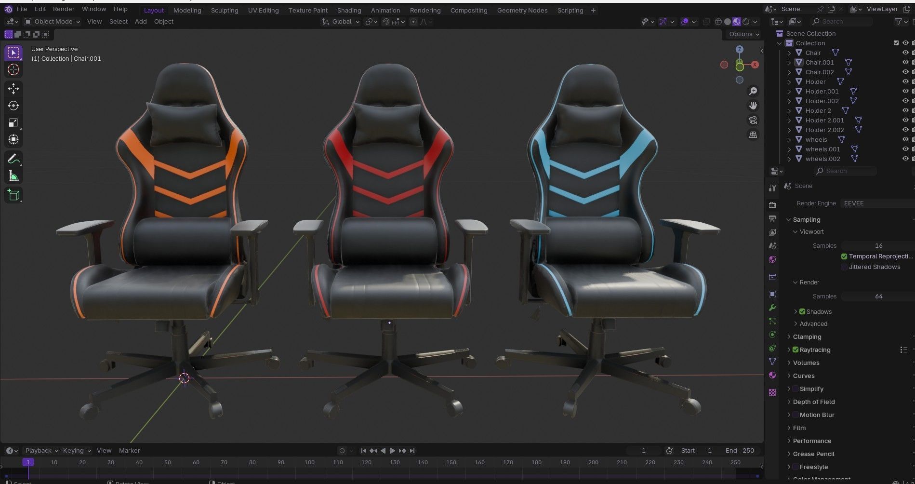Image resolution: width=915 pixels, height=484 pixels.
Task: Click the red X axis gizmo
Action: 755,65
